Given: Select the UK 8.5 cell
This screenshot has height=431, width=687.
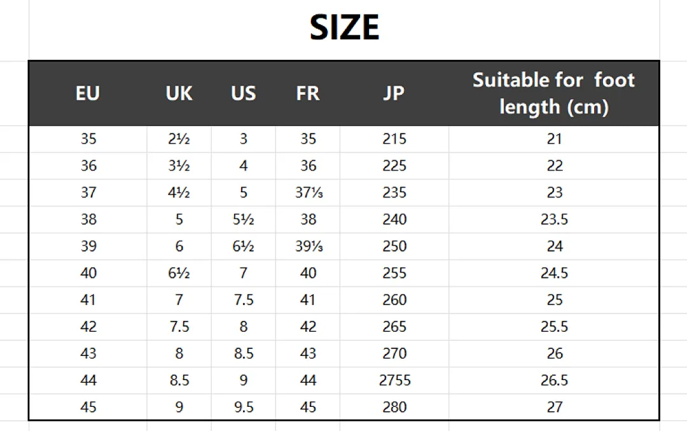Looking at the screenshot, I should [179, 380].
